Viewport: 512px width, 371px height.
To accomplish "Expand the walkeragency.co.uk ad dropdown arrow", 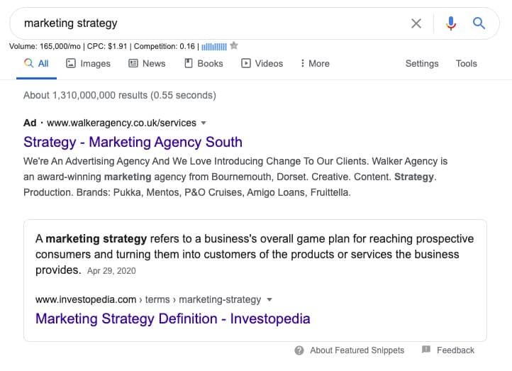I will tap(204, 123).
